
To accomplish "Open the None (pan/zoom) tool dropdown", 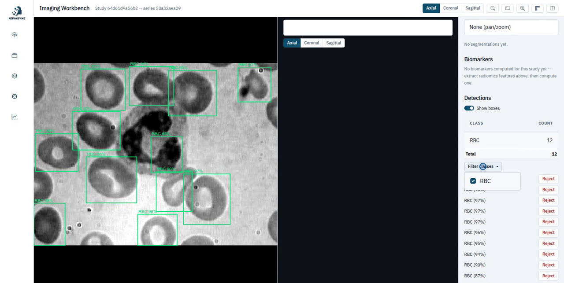I will pos(511,27).
